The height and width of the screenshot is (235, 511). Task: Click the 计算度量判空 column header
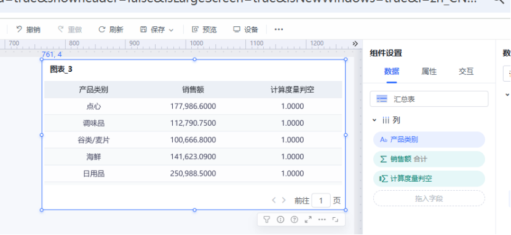click(292, 90)
